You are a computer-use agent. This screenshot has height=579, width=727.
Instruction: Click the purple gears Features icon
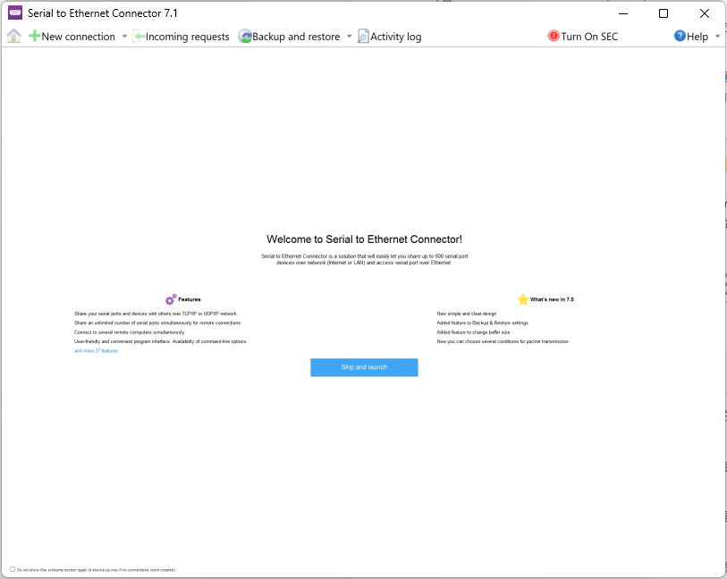171,299
